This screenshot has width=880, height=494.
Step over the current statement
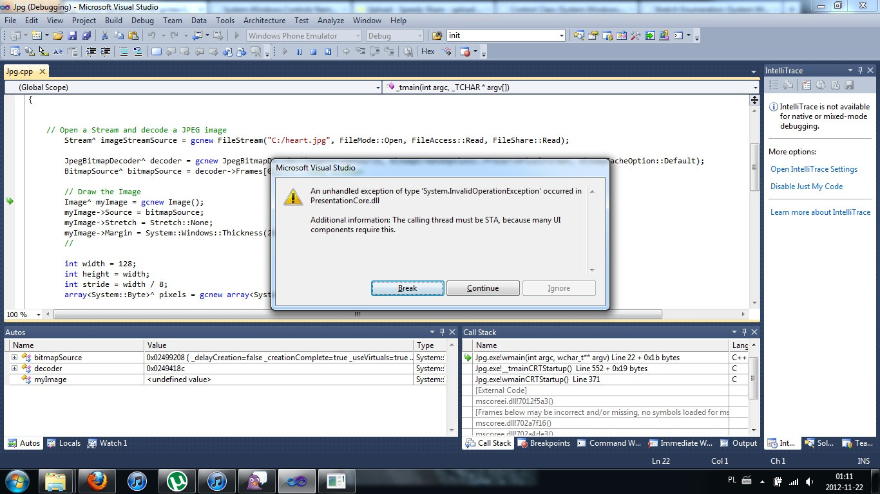click(x=376, y=51)
